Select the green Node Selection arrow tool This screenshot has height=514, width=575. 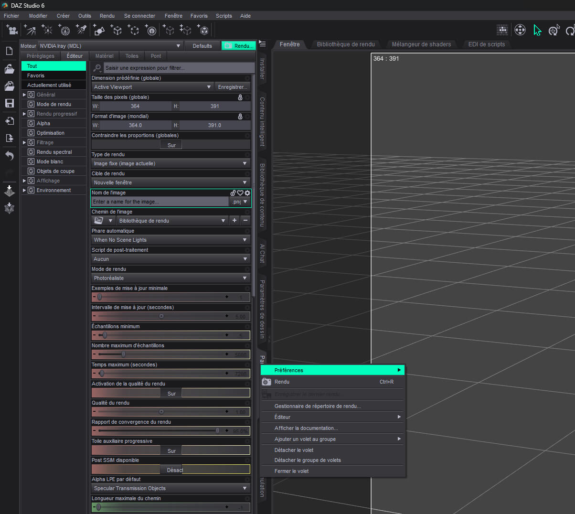tap(537, 30)
